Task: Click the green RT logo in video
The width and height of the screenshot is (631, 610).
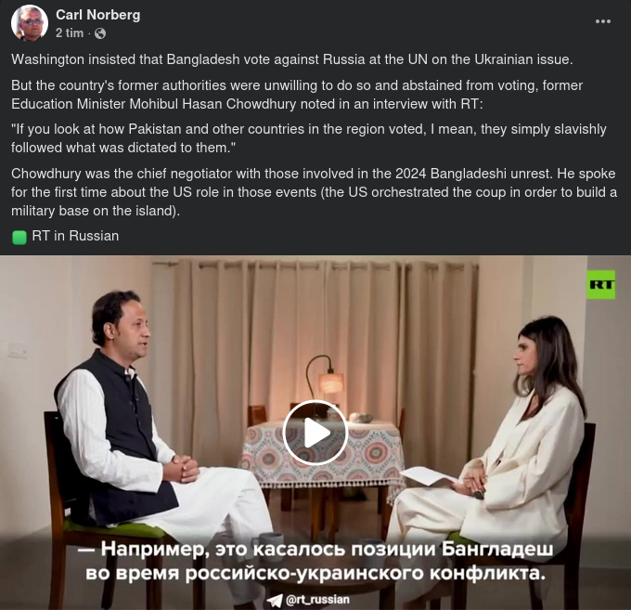Action: point(600,284)
